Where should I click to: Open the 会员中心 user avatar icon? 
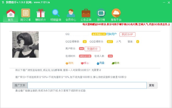tap(71, 13)
